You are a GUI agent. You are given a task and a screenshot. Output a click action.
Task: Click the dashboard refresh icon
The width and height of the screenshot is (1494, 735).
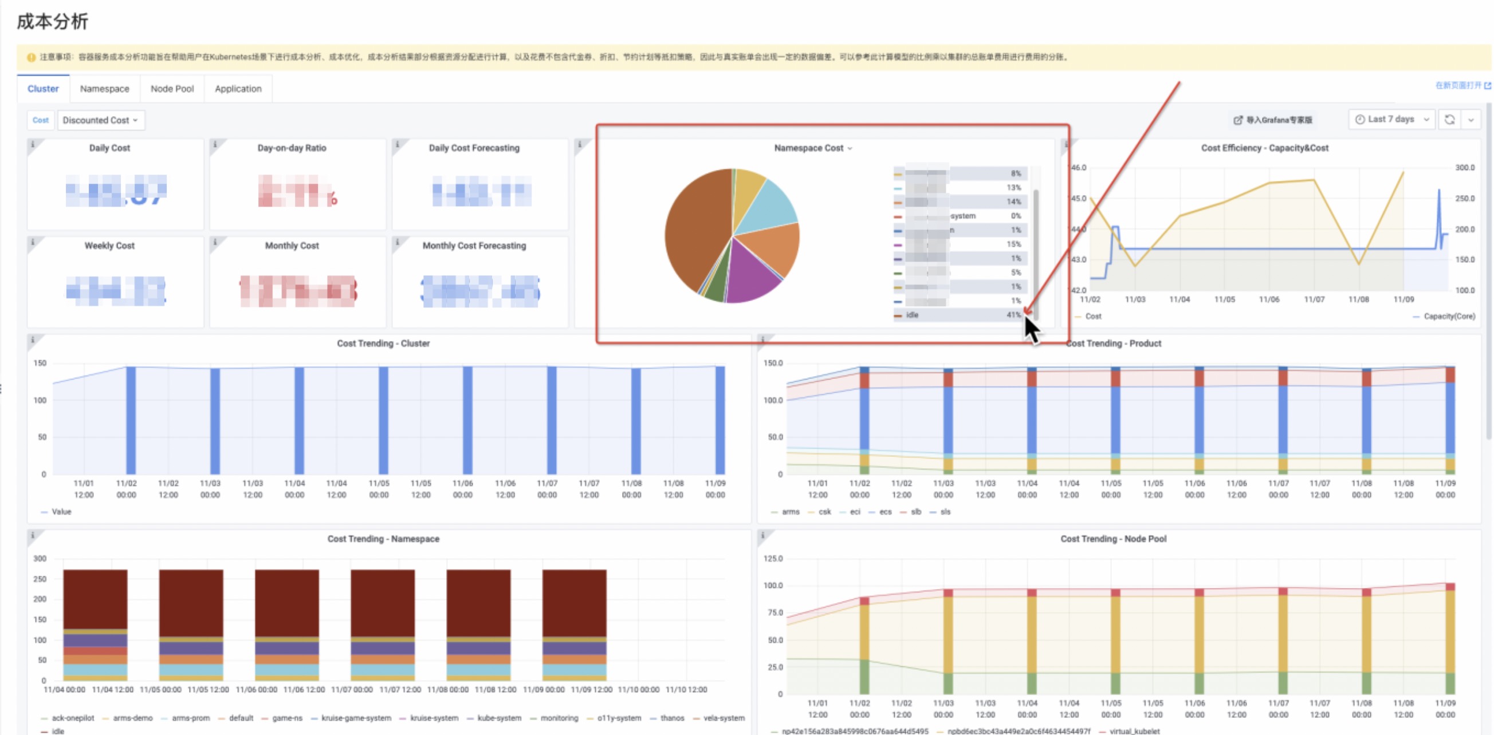(1449, 120)
